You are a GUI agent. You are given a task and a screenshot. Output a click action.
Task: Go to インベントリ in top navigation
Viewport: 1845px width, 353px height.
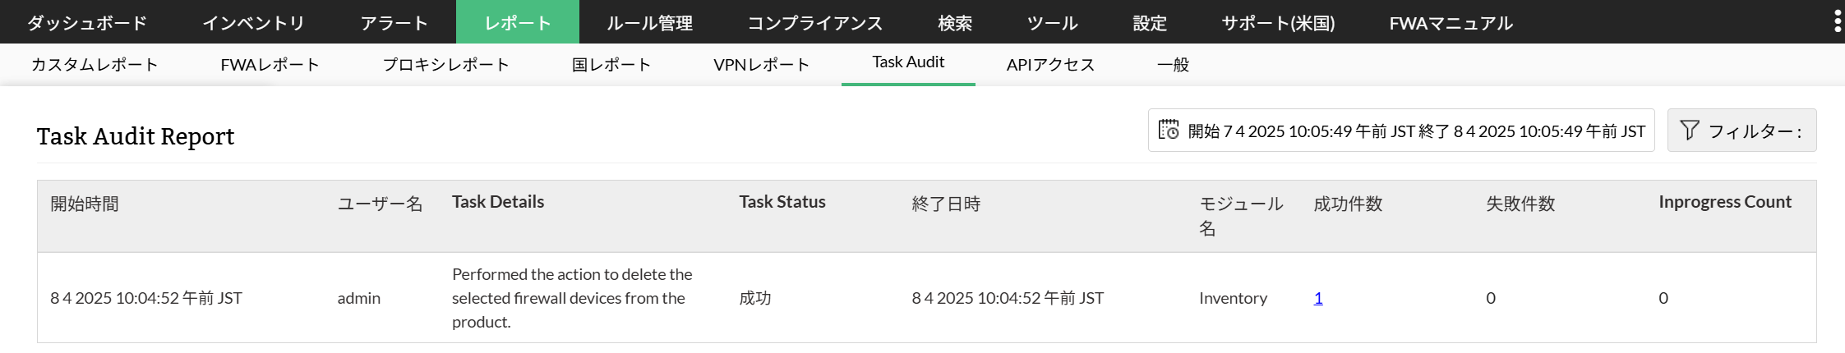click(253, 22)
